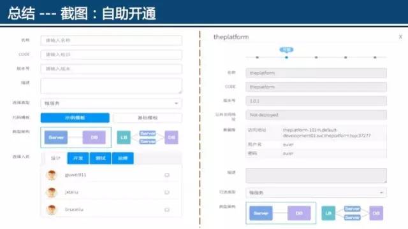Viewport: 408px width, 229px height.
Task: Click the theplatform panel title
Action: (231, 37)
